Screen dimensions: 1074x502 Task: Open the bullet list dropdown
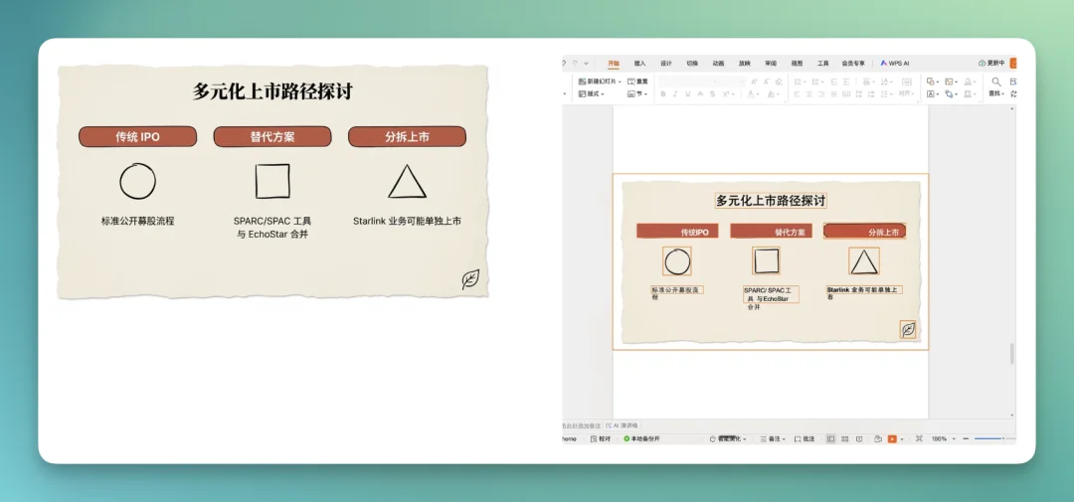(805, 82)
